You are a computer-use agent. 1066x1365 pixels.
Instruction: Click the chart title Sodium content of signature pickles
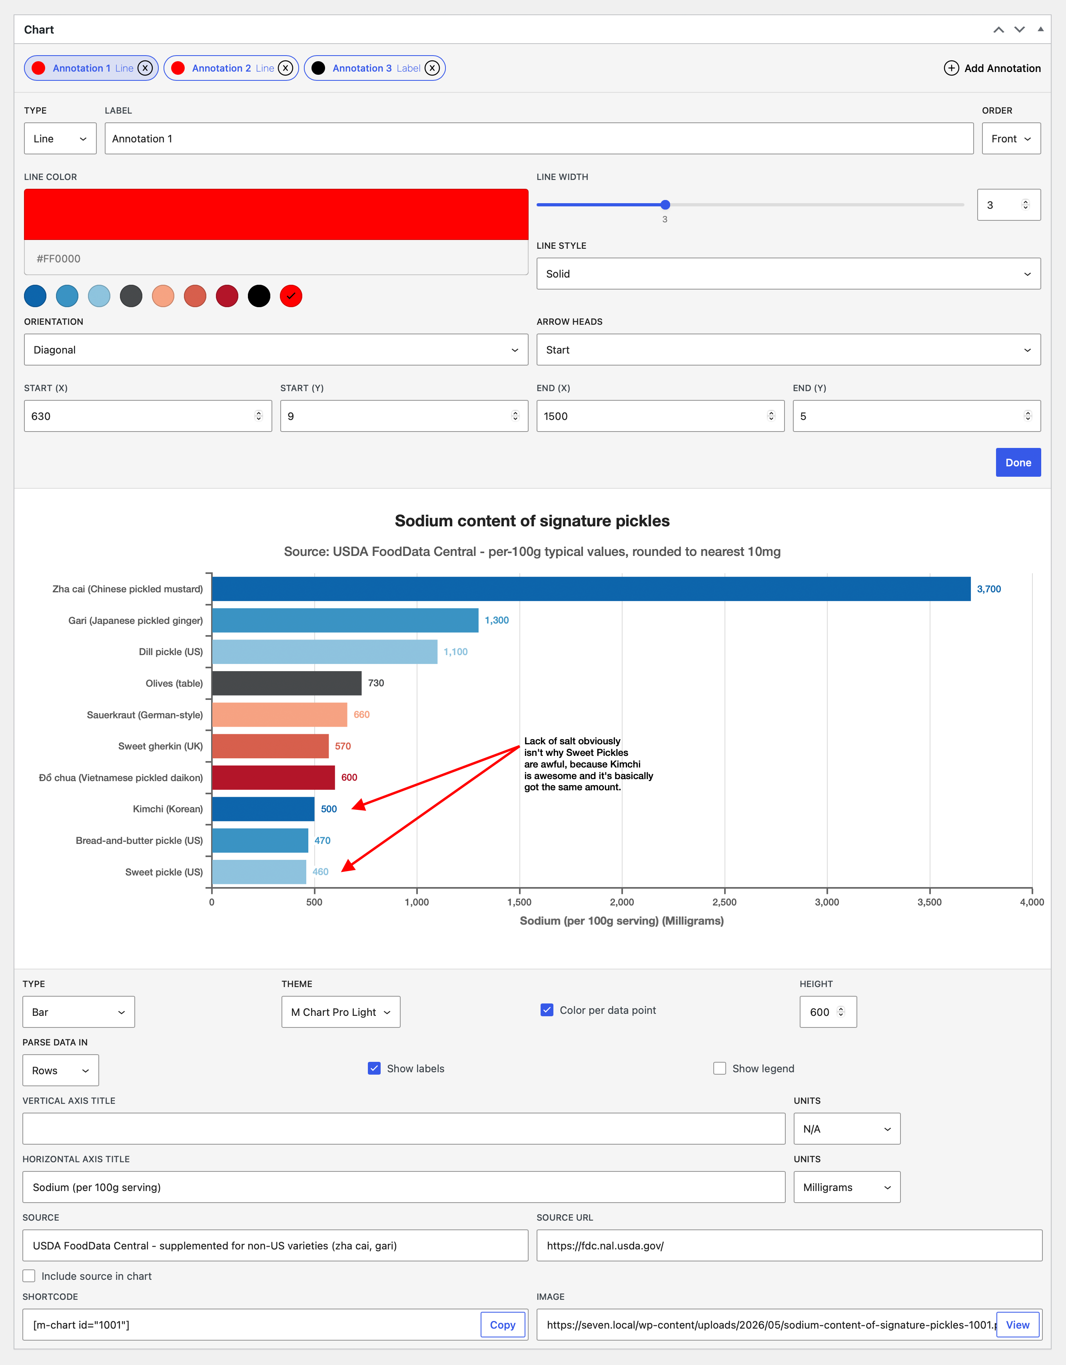click(532, 521)
